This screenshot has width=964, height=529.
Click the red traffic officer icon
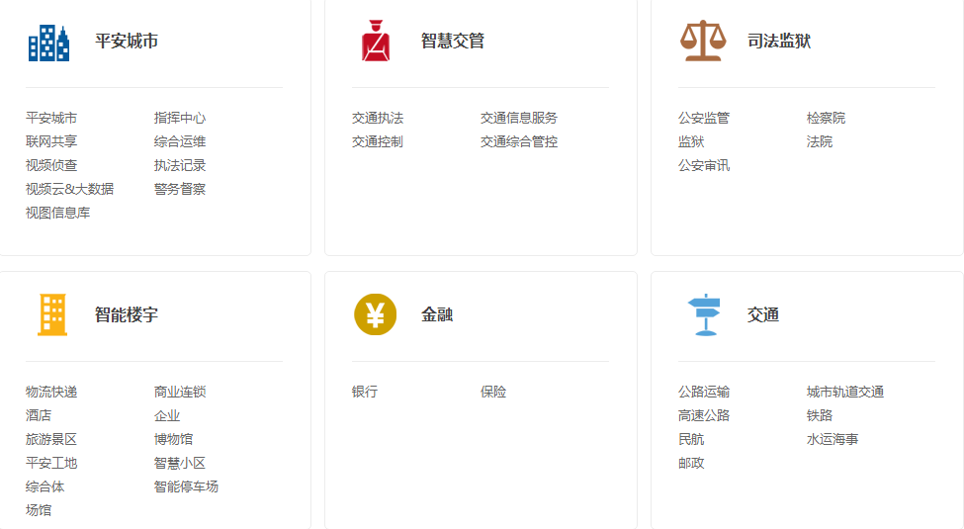pos(375,42)
